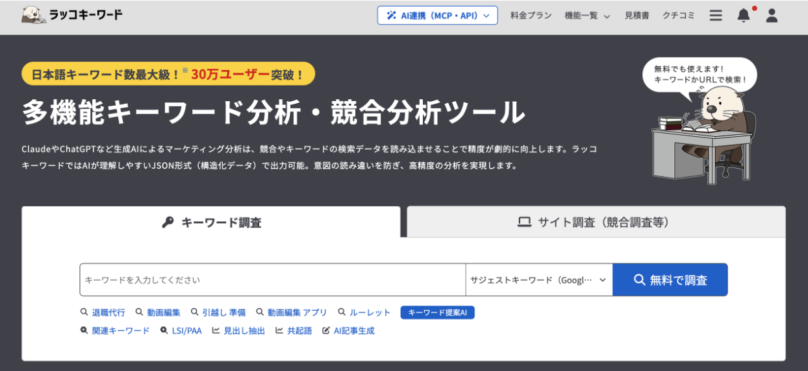
Task: Open the 見積書 menu item
Action: point(637,16)
